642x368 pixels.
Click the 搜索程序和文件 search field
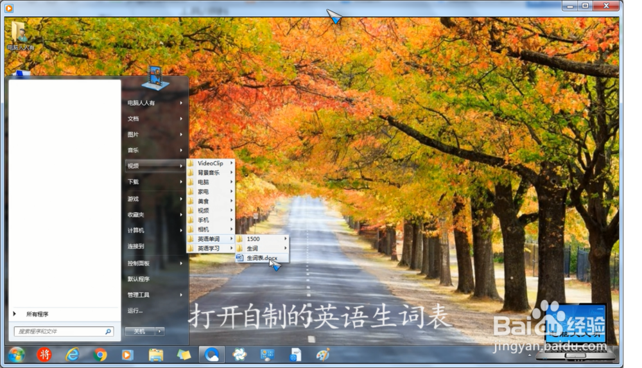pyautogui.click(x=64, y=331)
